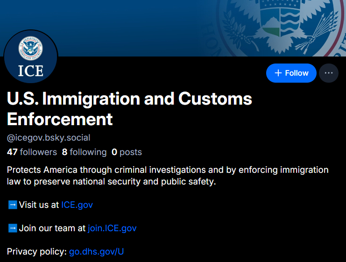Click the bio text starting with Protects America
This screenshot has height=262, width=346.
click(x=168, y=175)
